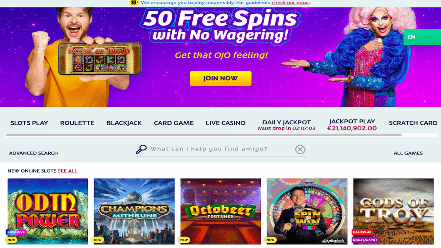
Task: Click the magnifying glass search icon
Action: point(141,149)
